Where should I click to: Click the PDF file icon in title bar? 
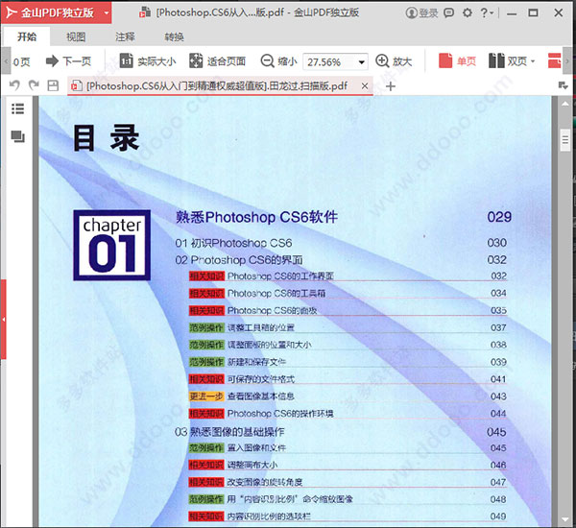[x=145, y=12]
